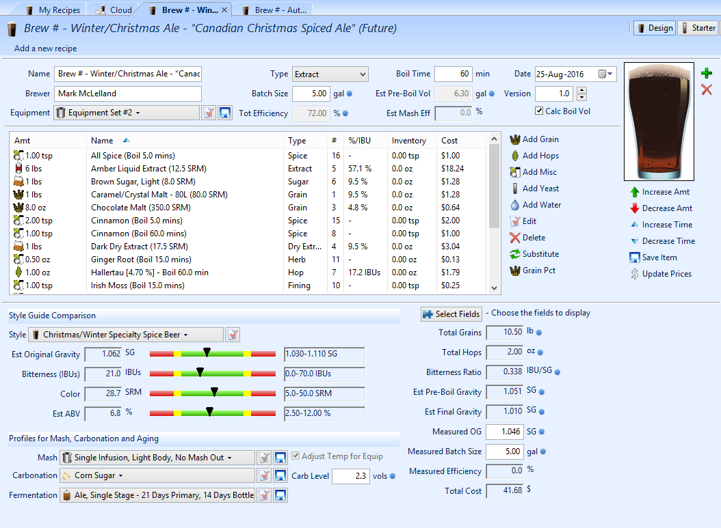Sort ingredients by Name column header
721x528 pixels.
click(x=185, y=141)
